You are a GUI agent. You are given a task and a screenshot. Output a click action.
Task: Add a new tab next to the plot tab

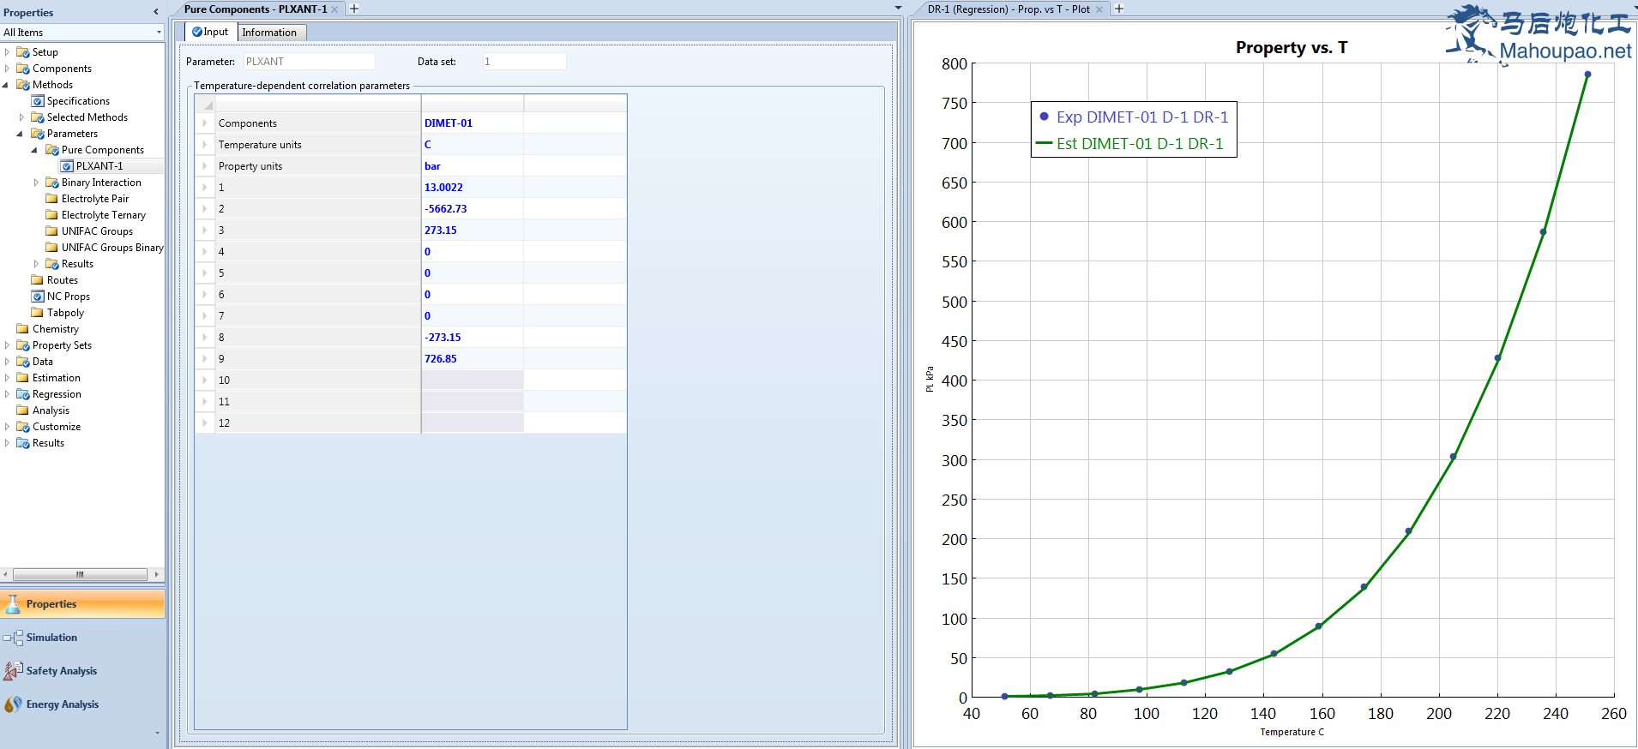point(1119,9)
